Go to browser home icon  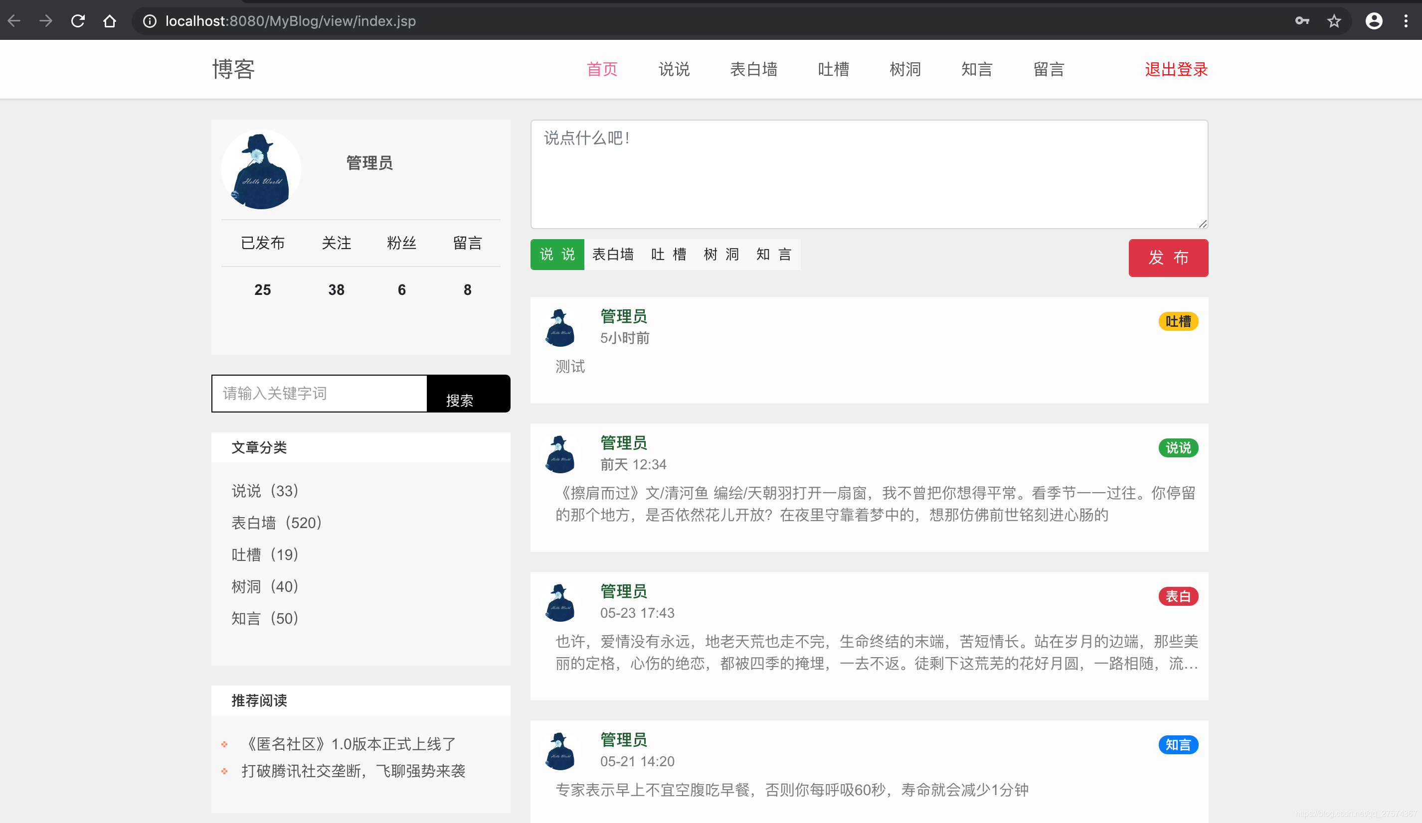(x=110, y=21)
